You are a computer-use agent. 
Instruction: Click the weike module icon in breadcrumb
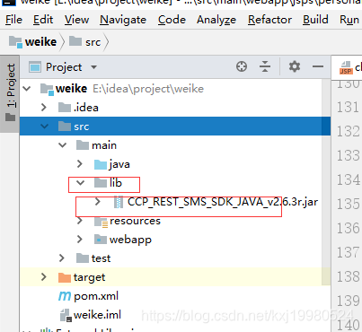pyautogui.click(x=15, y=42)
